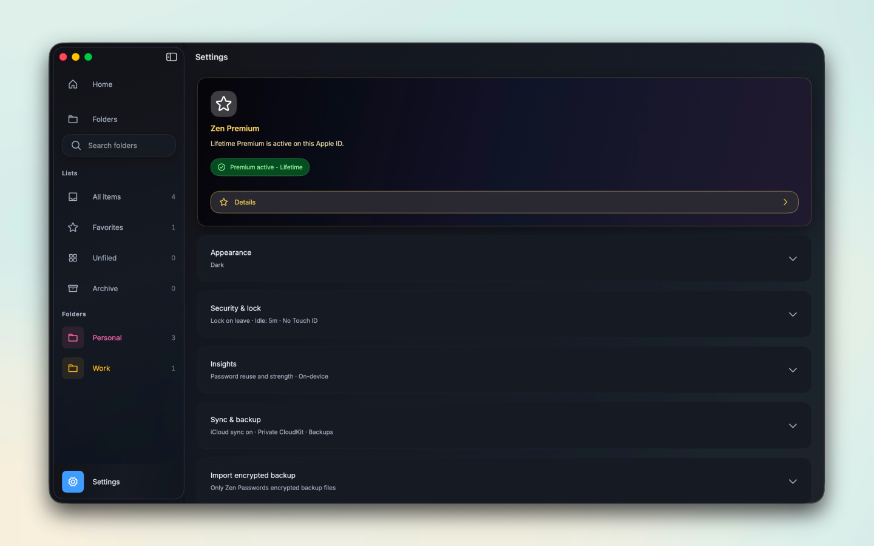
Task: Click the Lock on leave summary text
Action: (264, 321)
